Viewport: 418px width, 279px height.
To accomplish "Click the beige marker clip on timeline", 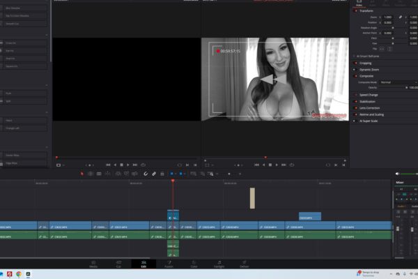I will (x=252, y=197).
